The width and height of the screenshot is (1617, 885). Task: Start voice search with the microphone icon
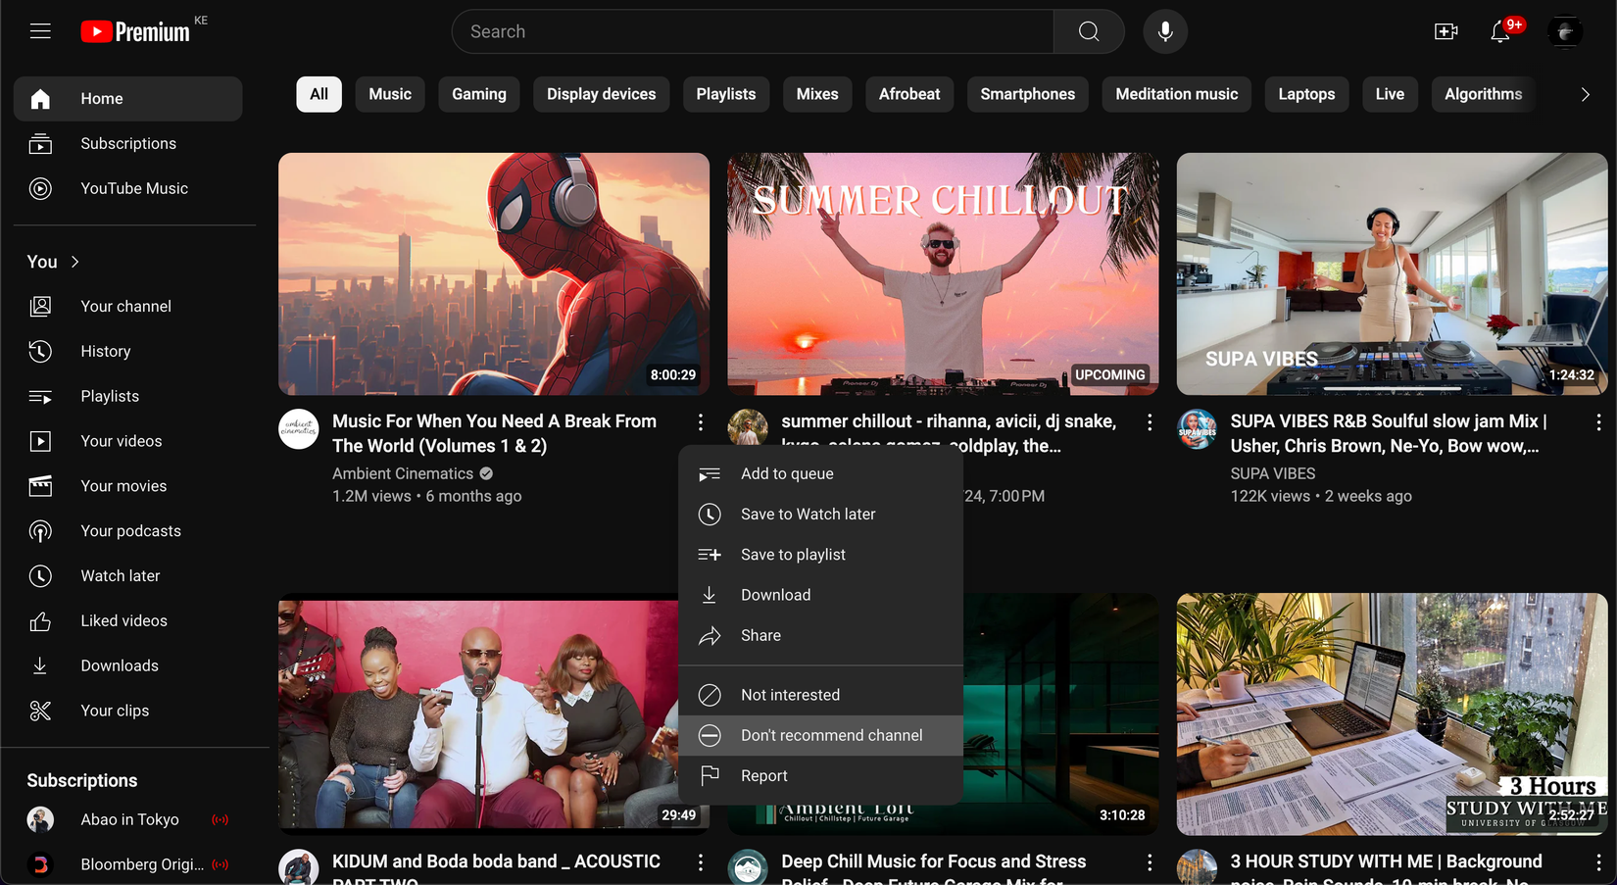[1164, 30]
